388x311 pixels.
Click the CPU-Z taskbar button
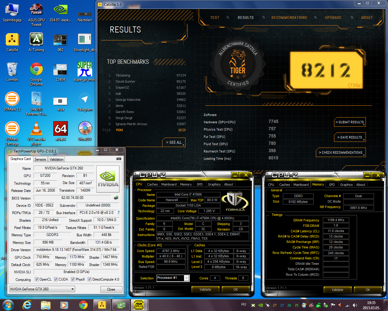coord(139,305)
